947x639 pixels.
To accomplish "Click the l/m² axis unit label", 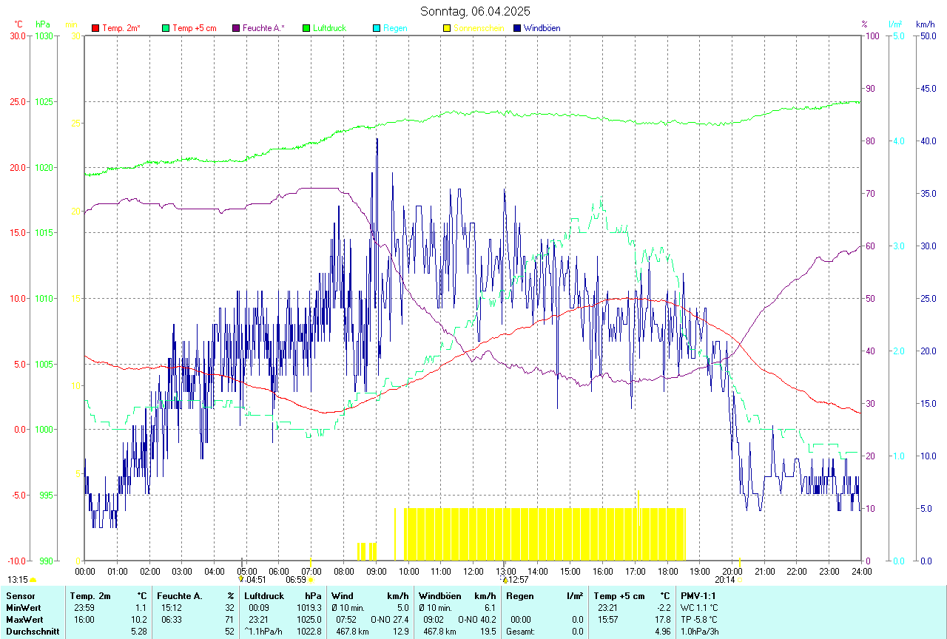I will 897,24.
